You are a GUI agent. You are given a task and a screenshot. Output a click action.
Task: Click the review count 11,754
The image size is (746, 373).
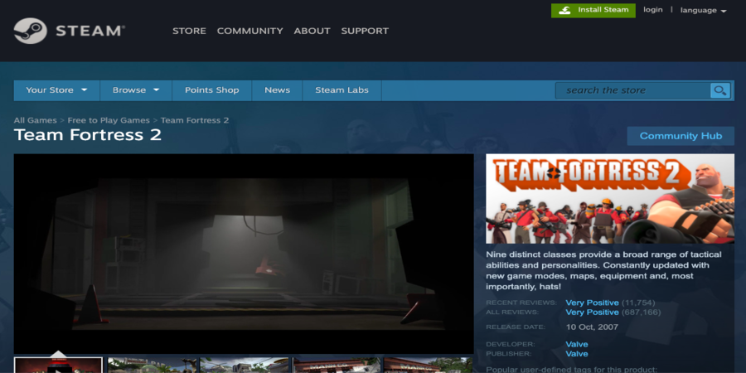(638, 303)
